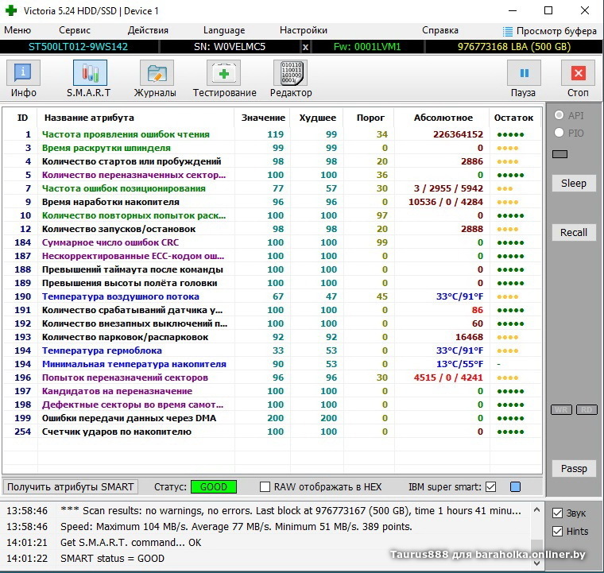Viewport: 604px width, 573px height.
Task: Click the green cross Victoria app icon
Action: point(11,11)
